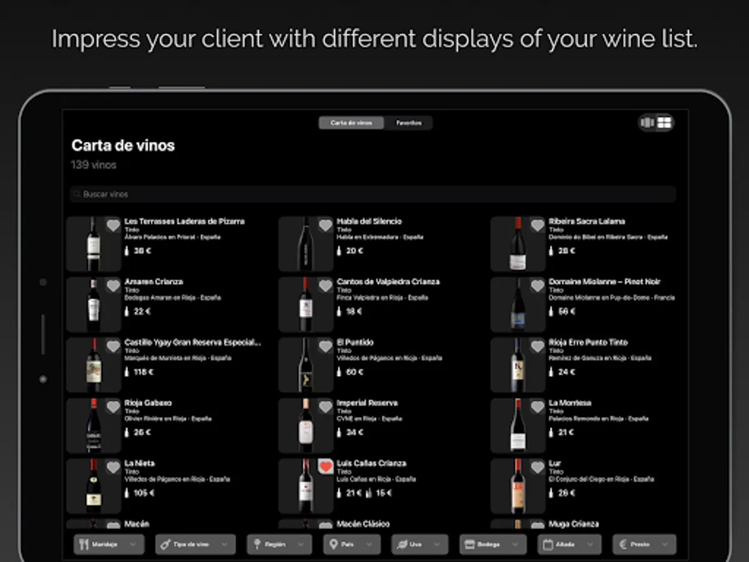Click the 139 vinos count label
Screen dimensions: 749x562
tap(94, 165)
